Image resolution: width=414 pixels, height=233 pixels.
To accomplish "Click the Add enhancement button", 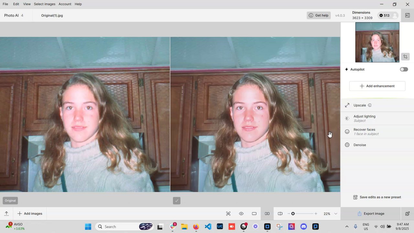I will pyautogui.click(x=377, y=86).
